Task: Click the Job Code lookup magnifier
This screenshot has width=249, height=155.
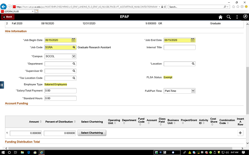Action: 74,47
